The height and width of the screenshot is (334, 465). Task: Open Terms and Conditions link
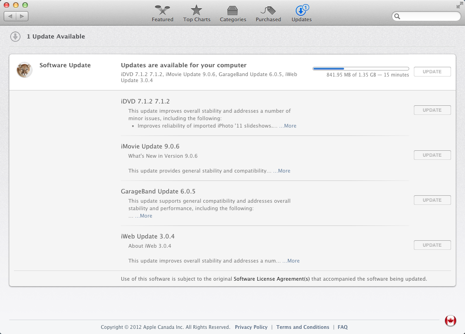tap(303, 327)
